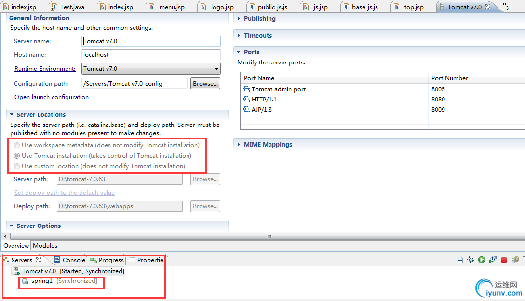Publish to the server icon
Screen dimensions: 525x301
point(515,260)
